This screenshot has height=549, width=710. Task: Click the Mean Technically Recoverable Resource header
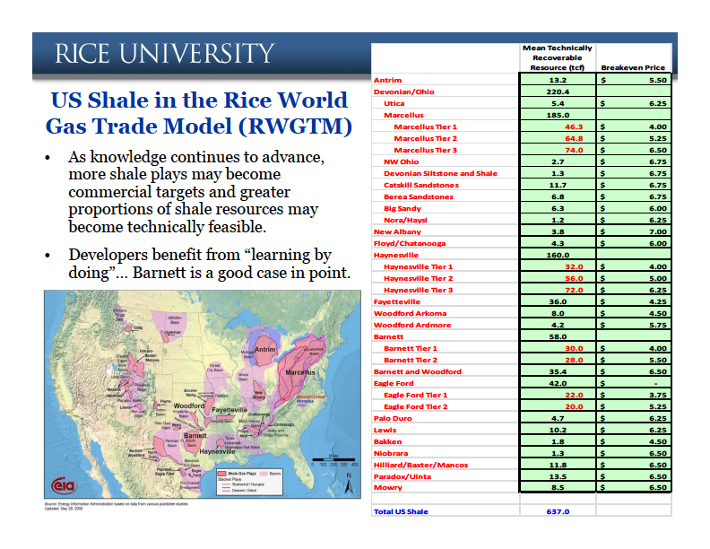coord(558,57)
